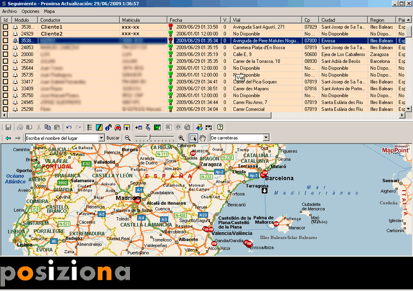Open the Mapa menu
413x291 pixels.
(x=49, y=11)
